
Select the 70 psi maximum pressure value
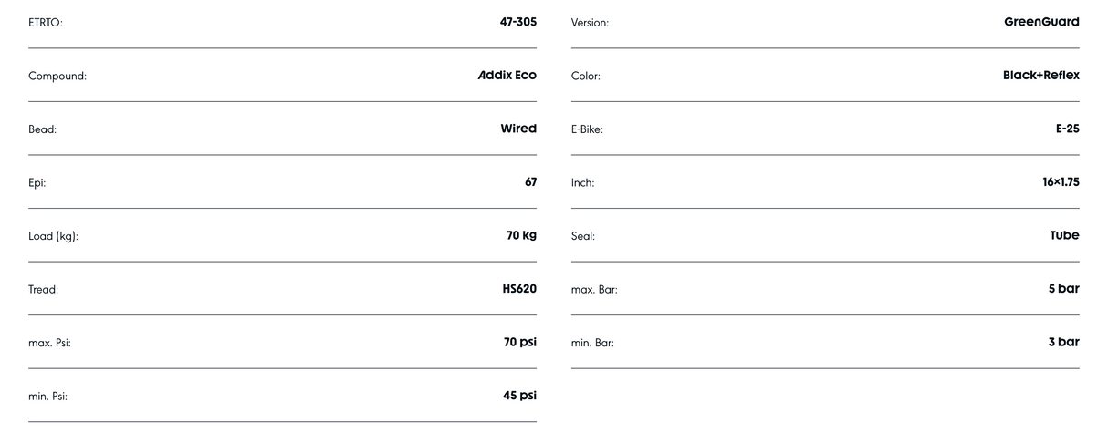(x=520, y=342)
